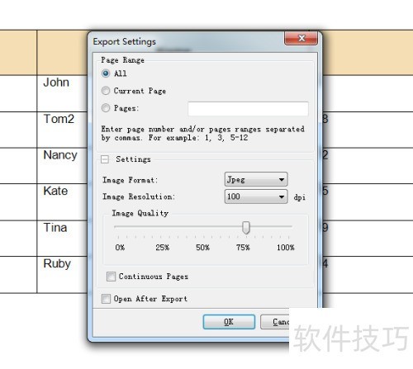
Task: Select the All page range radio button
Action: point(106,73)
